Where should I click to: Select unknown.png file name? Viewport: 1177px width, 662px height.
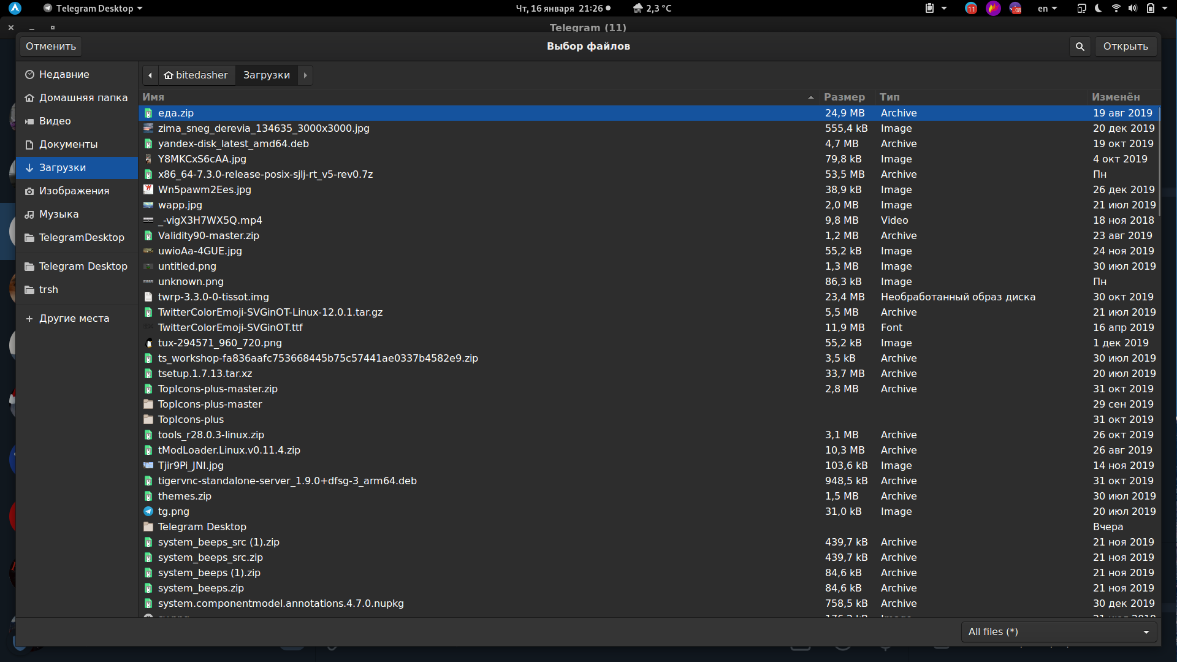[191, 281]
